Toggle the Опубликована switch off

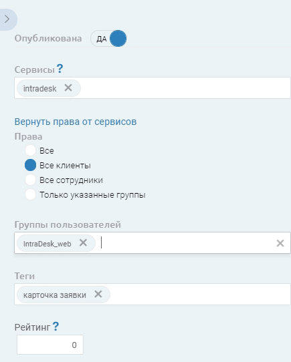109,39
